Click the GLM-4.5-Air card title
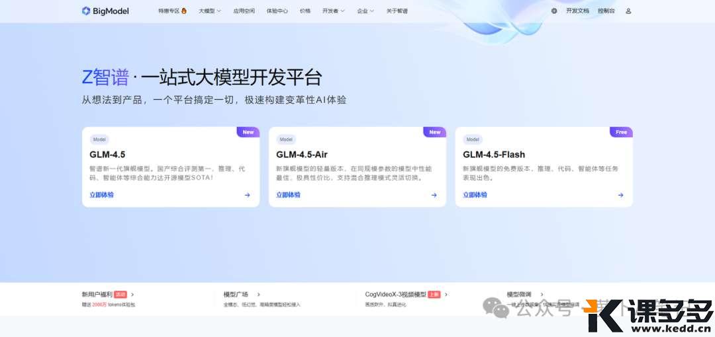 click(x=302, y=155)
